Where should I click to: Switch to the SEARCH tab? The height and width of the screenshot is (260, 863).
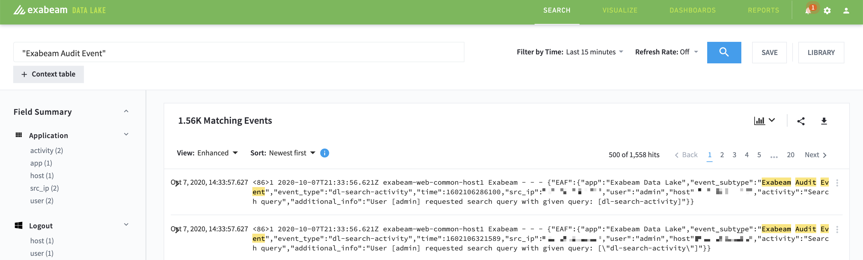click(556, 10)
